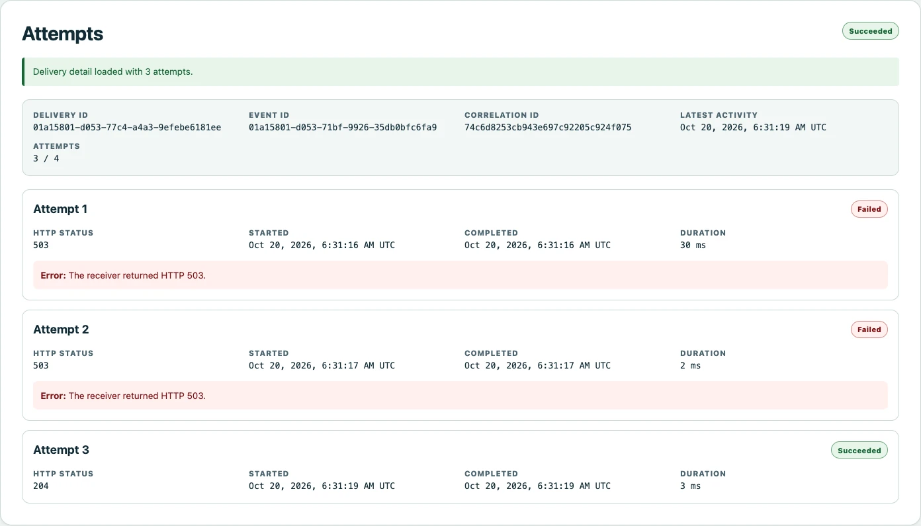
Task: Click the "2 ms" duration in Attempt 2
Action: pyautogui.click(x=690, y=365)
